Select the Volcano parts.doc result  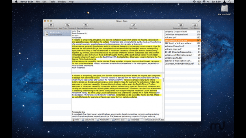tap(183, 58)
